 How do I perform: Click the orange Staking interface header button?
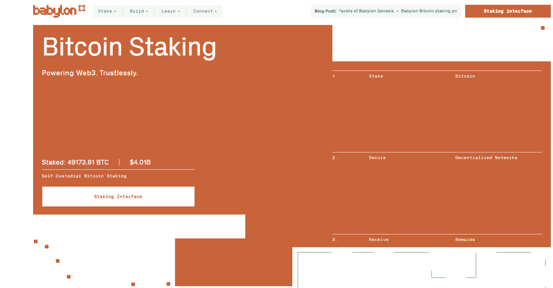[507, 11]
